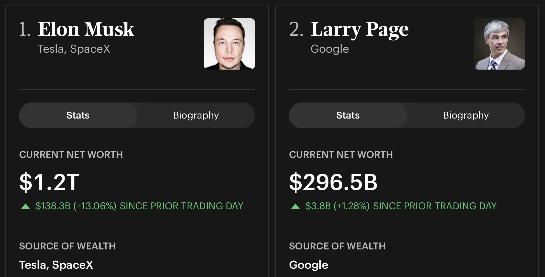
Task: Click the $3.8B (+1.28%) daily change text
Action: click(337, 206)
